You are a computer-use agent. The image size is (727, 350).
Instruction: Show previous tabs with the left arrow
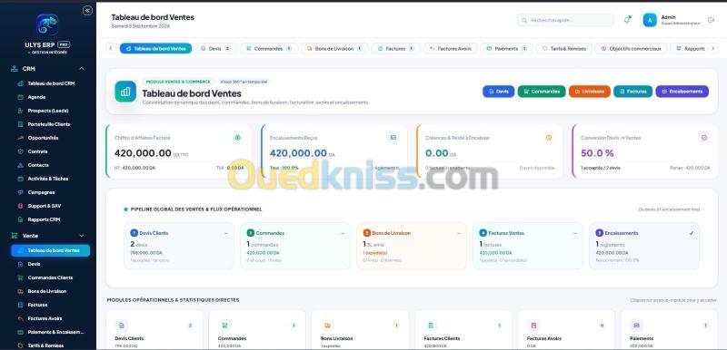pyautogui.click(x=111, y=48)
